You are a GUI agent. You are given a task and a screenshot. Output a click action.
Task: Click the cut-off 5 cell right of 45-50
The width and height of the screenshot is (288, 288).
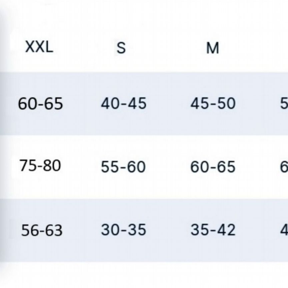tap(284, 104)
